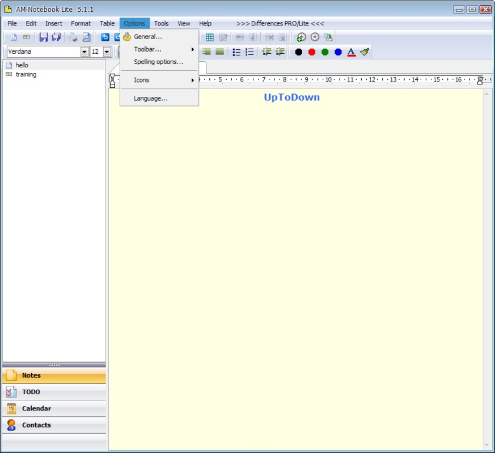
Task: Open the Calendar section
Action: pos(54,409)
